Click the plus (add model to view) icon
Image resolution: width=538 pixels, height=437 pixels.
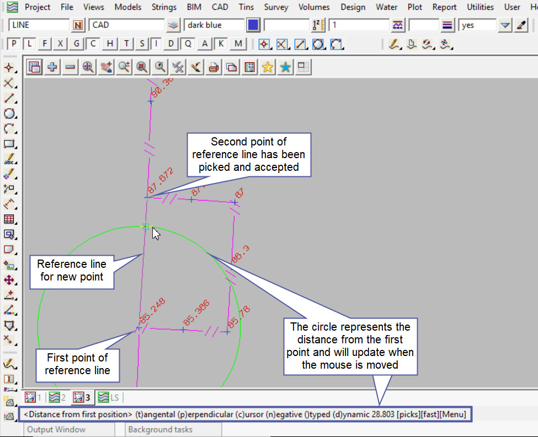click(x=52, y=67)
